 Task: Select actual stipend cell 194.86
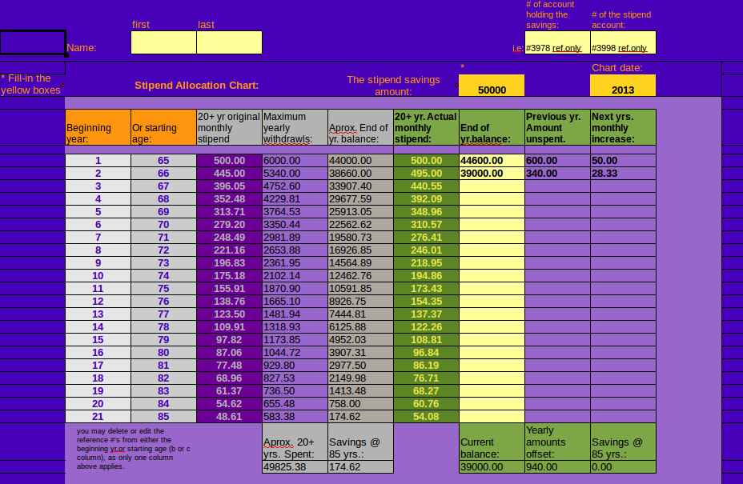tap(426, 276)
